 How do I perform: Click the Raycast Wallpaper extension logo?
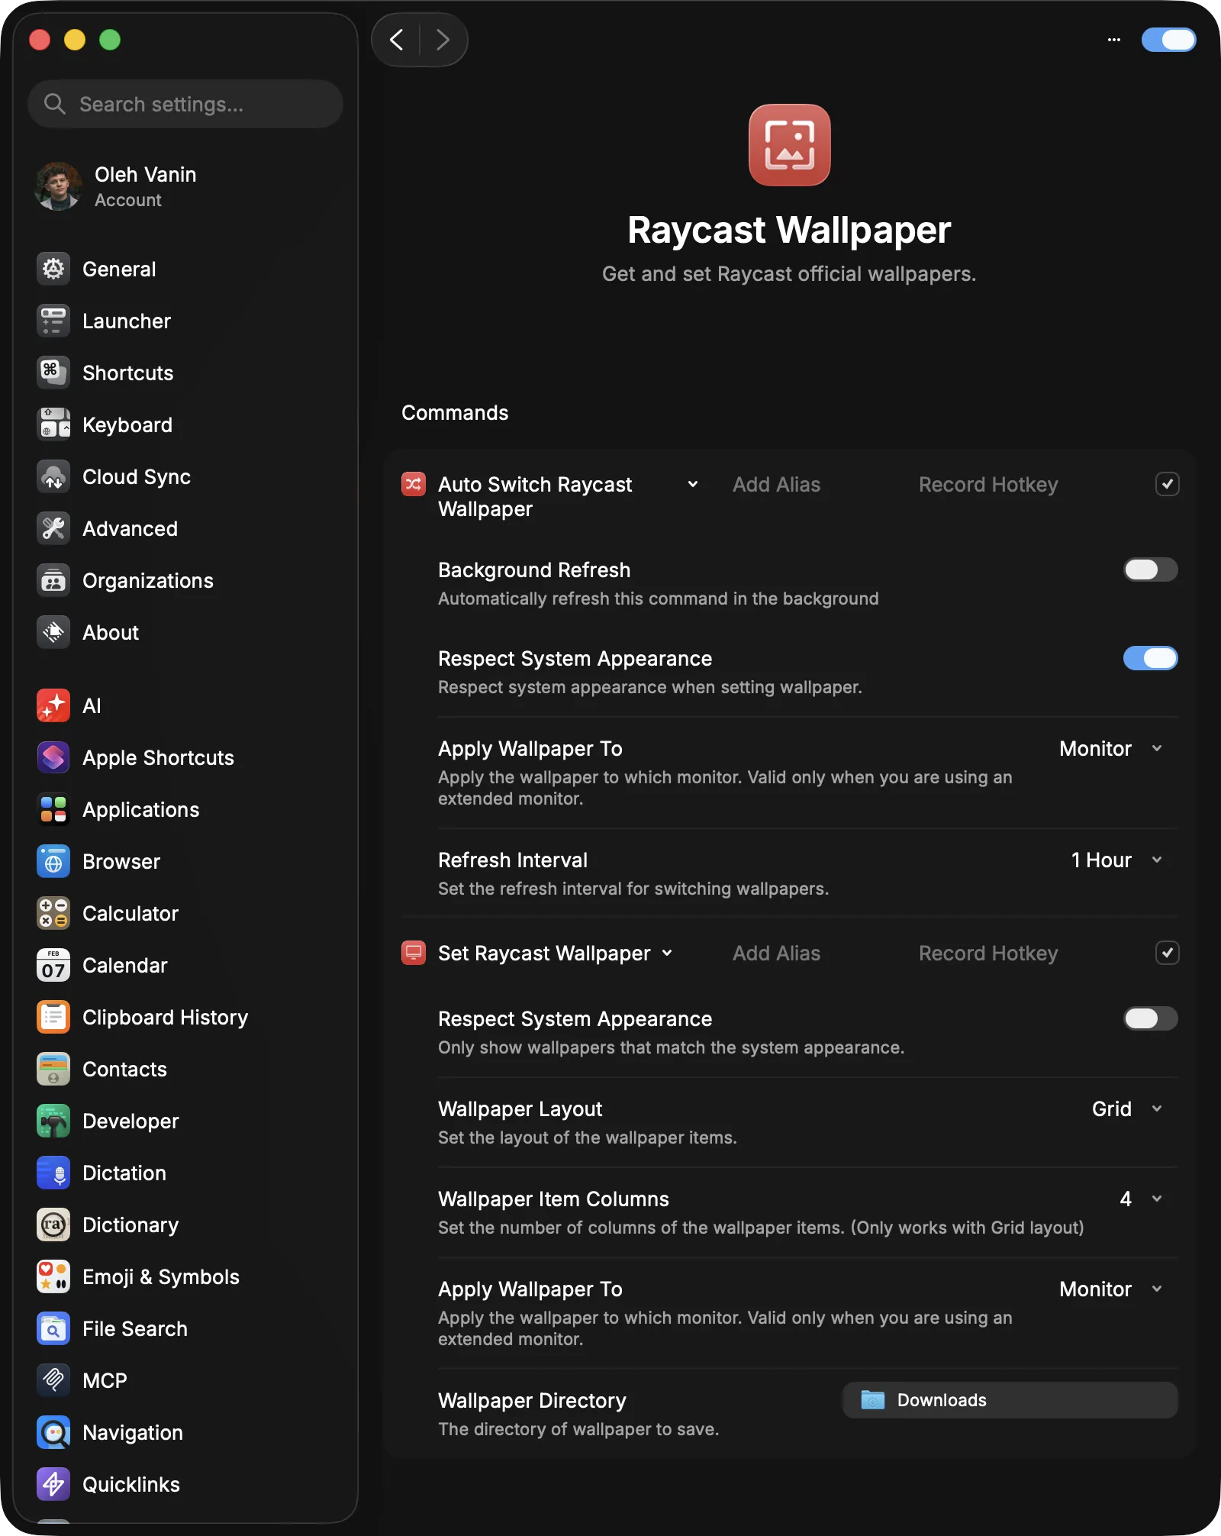[789, 145]
